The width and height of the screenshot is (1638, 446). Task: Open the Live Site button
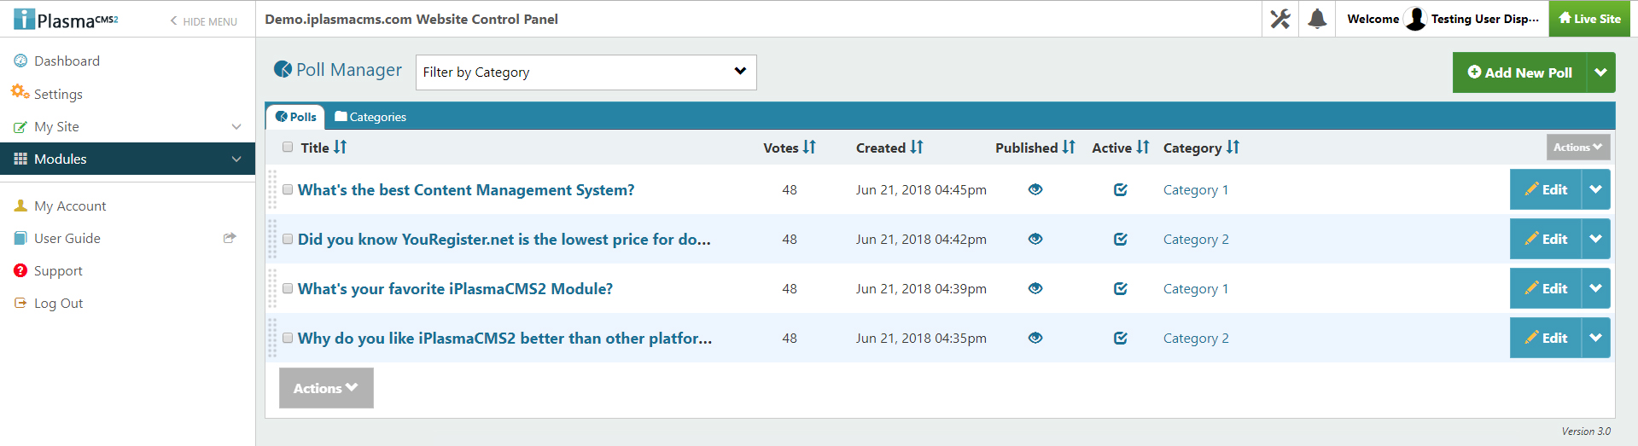point(1589,19)
